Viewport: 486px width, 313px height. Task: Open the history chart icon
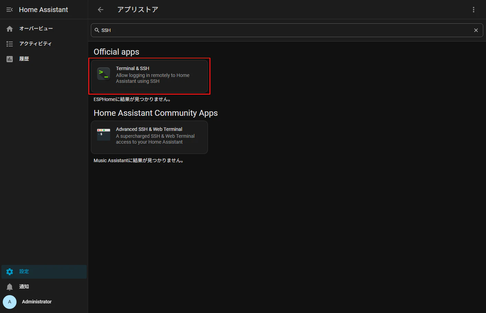coord(10,59)
